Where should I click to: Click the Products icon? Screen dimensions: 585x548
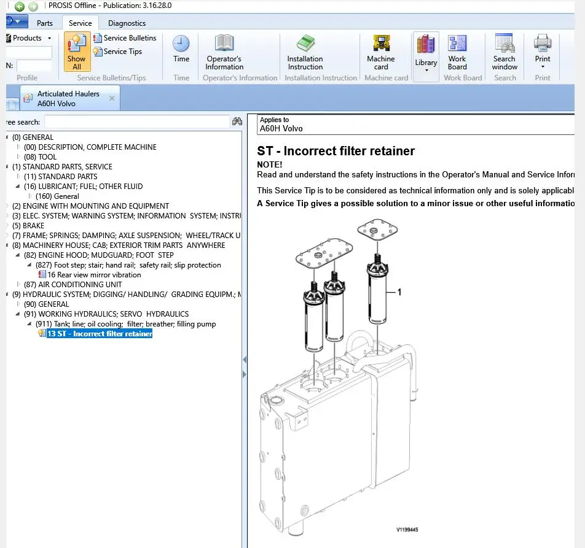click(x=8, y=38)
